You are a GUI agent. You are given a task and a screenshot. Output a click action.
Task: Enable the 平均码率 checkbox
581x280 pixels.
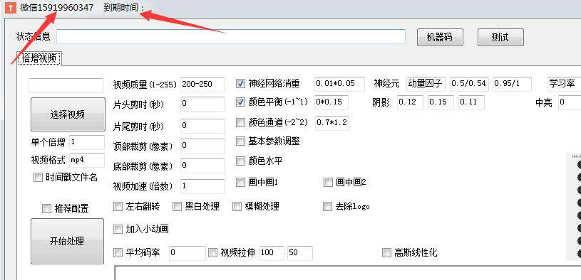(x=118, y=253)
